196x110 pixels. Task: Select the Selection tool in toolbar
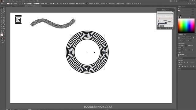click(2, 8)
